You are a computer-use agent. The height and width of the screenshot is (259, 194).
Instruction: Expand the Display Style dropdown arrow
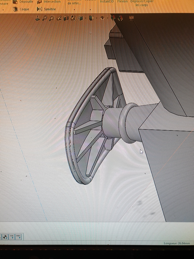(x=96, y=18)
